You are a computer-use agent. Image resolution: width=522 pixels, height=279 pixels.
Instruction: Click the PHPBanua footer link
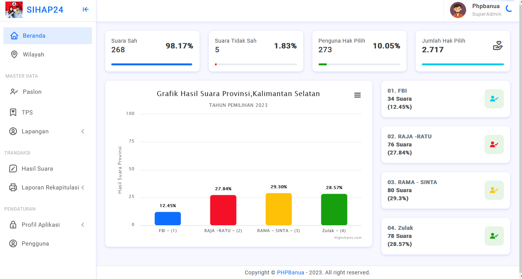click(x=290, y=272)
